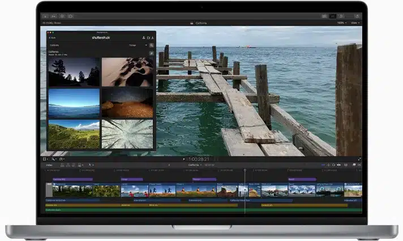Enter full-screen viewer with the expand arrows

(359, 159)
